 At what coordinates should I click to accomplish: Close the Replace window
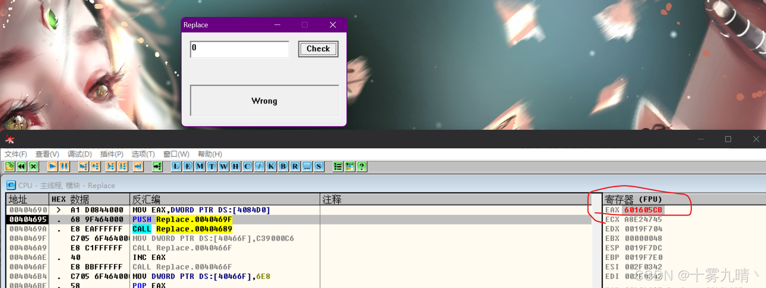[333, 25]
